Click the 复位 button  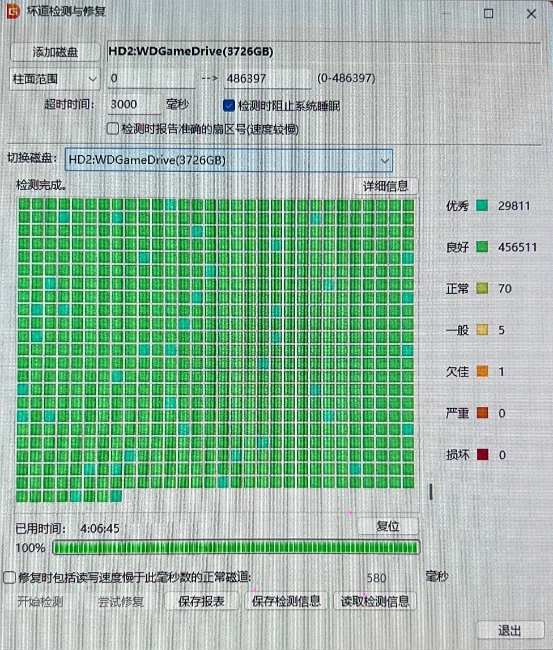(388, 526)
